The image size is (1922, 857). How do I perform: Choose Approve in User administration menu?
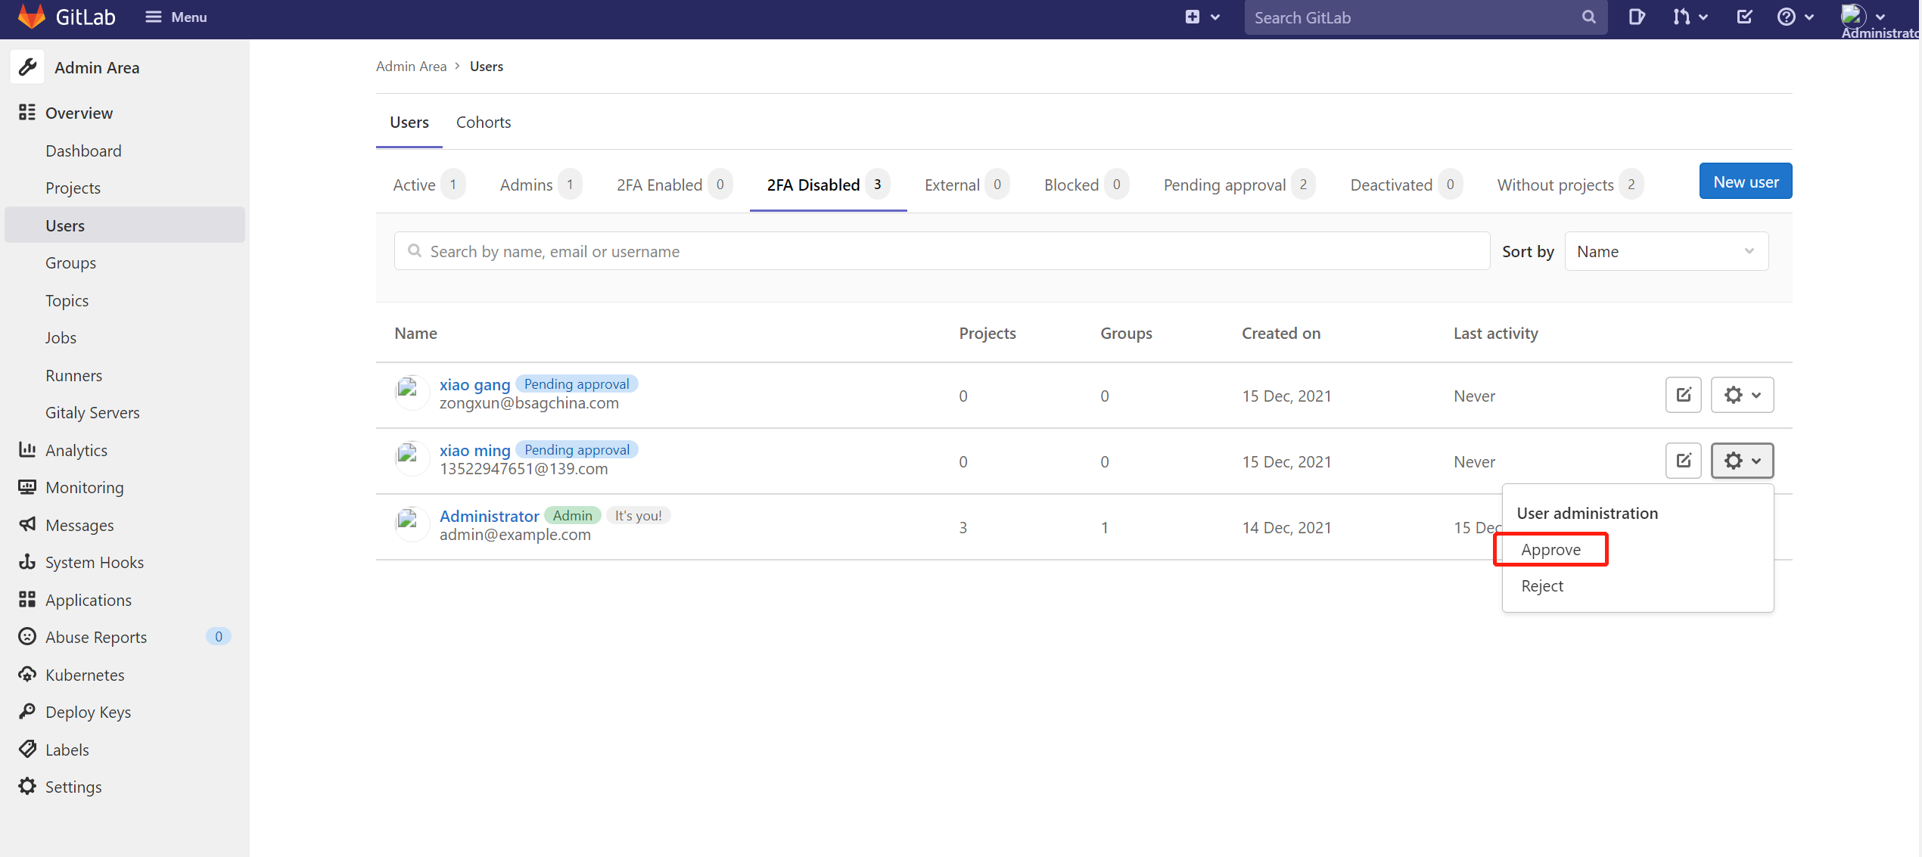tap(1550, 550)
